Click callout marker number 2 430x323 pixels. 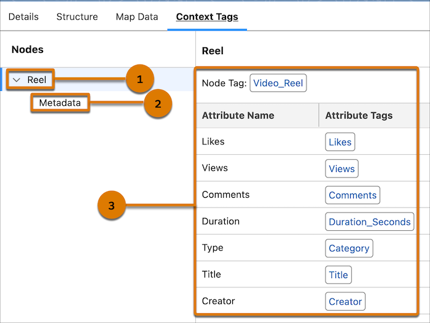click(x=157, y=104)
